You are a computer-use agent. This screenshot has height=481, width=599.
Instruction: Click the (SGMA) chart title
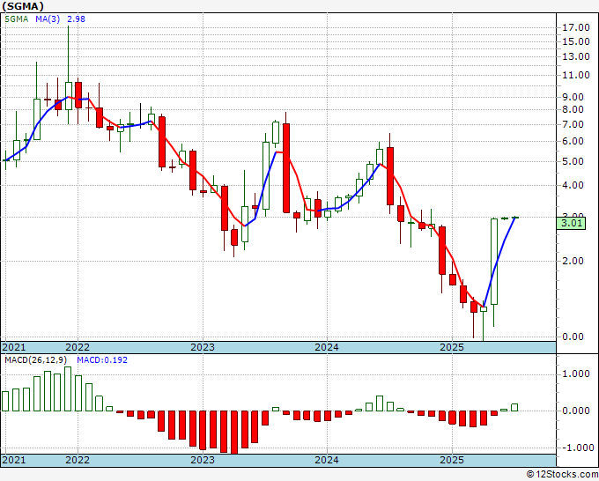(x=23, y=6)
